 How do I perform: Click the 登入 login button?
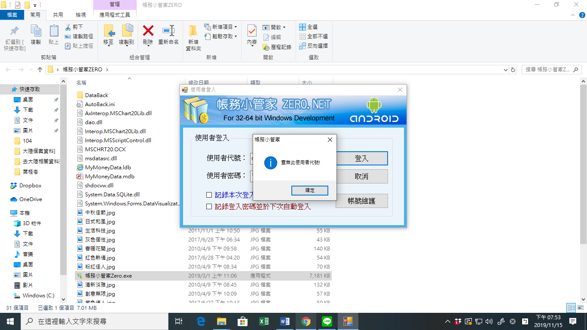[x=361, y=158]
